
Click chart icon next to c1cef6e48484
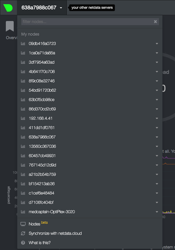coord(23,193)
